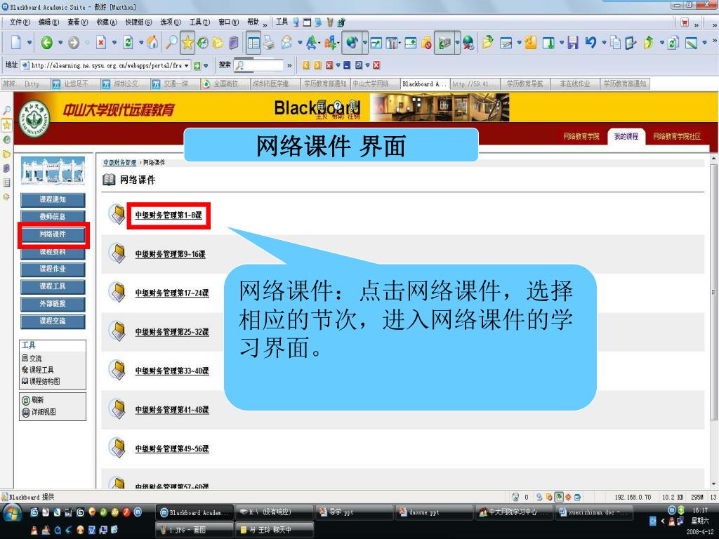
Task: Click the 课程作业 sidebar button
Action: (53, 269)
